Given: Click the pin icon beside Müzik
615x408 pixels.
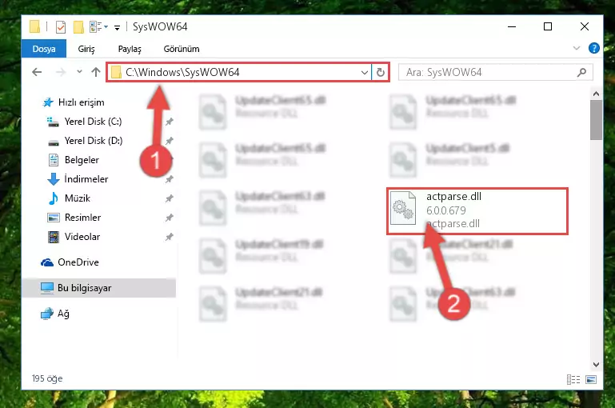Looking at the screenshot, I should tap(169, 198).
